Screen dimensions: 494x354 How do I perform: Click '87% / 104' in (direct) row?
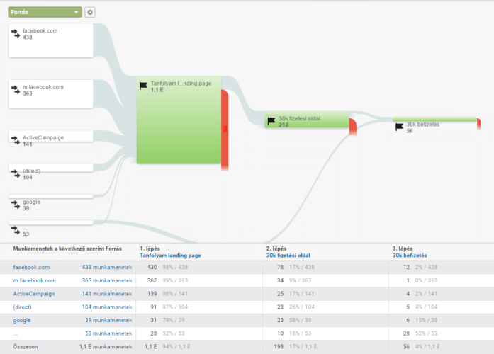tap(175, 307)
